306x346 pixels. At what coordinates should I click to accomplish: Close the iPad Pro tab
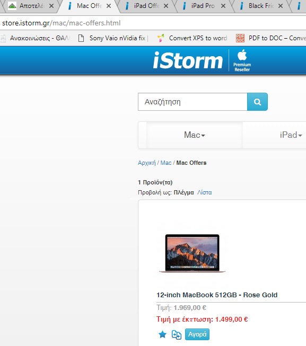[223, 6]
